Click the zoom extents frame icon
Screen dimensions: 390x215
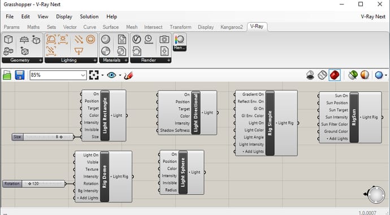pyautogui.click(x=94, y=75)
